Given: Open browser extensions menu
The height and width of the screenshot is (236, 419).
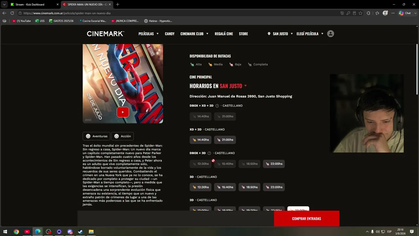Looking at the screenshot, I should pyautogui.click(x=369, y=13).
